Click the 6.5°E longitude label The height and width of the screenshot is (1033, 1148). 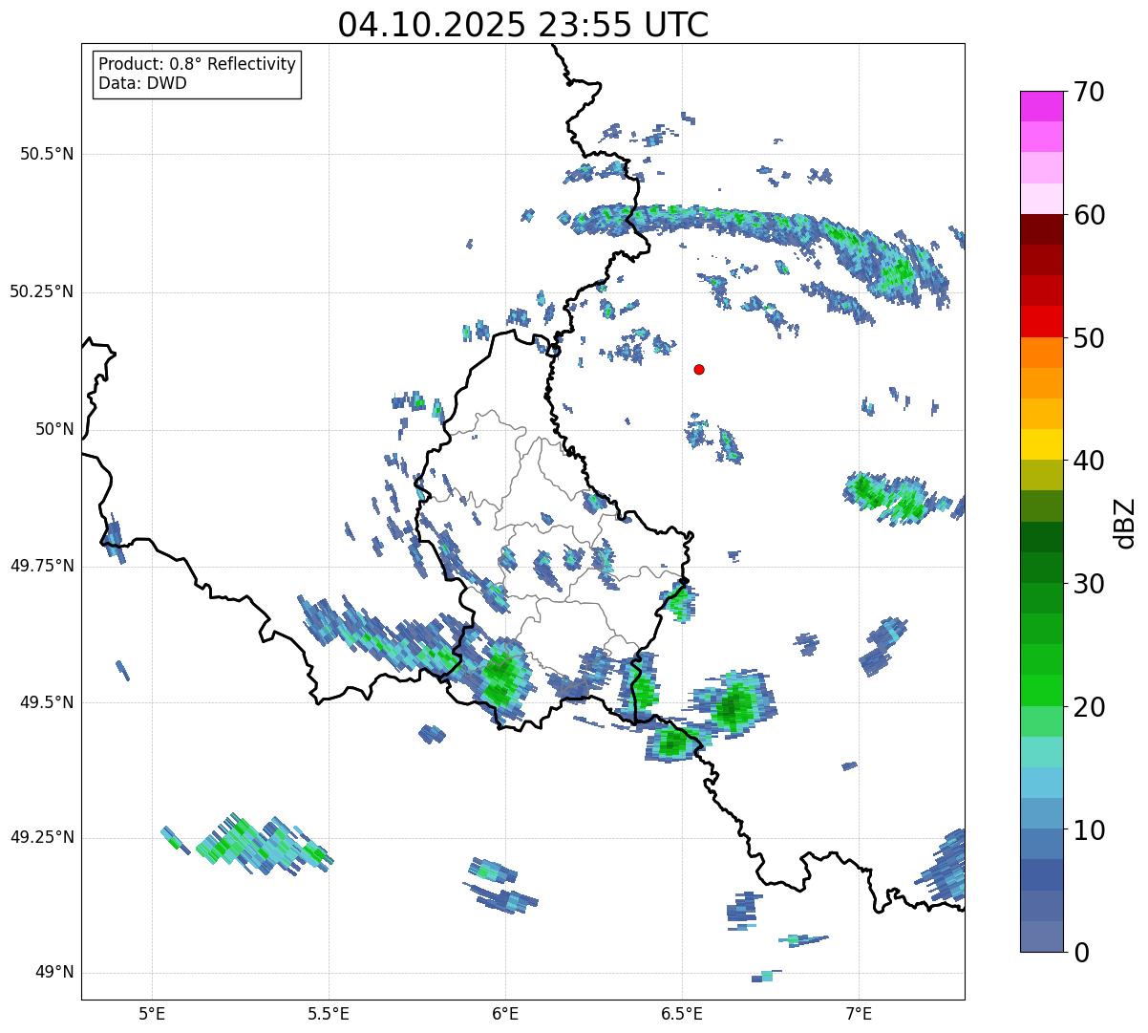(682, 1013)
